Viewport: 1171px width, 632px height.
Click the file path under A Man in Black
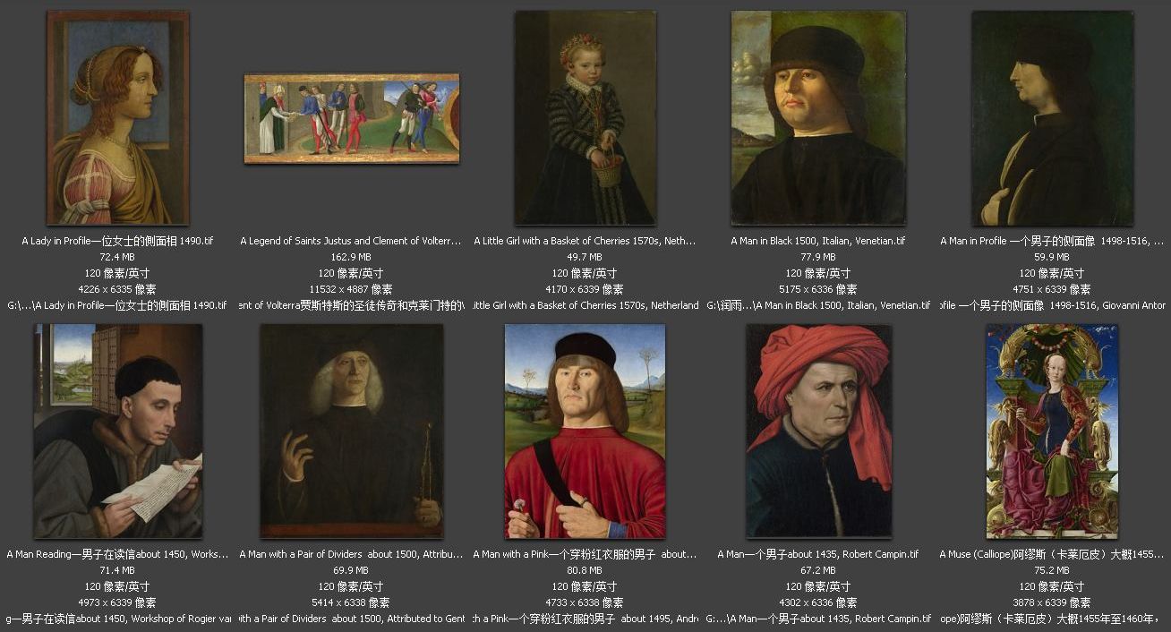pos(818,305)
